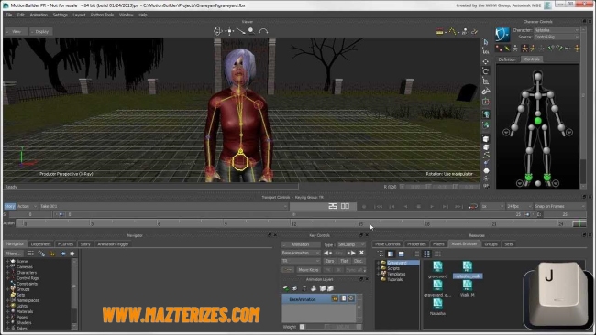Screen dimensions: 596x335
Task: Add a new animation layer with the green icon
Action: click(286, 288)
